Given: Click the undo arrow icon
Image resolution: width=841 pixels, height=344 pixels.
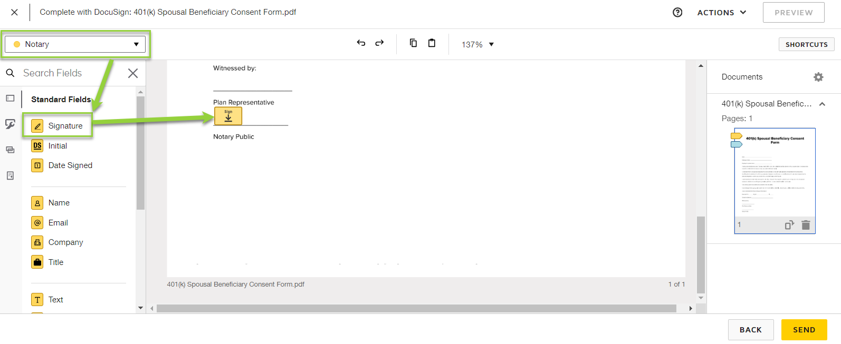Looking at the screenshot, I should [361, 43].
